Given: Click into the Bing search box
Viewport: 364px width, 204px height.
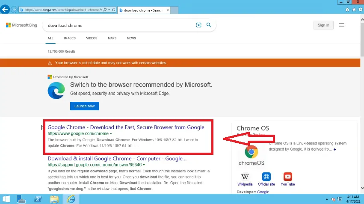Looking at the screenshot, I should click(x=120, y=25).
